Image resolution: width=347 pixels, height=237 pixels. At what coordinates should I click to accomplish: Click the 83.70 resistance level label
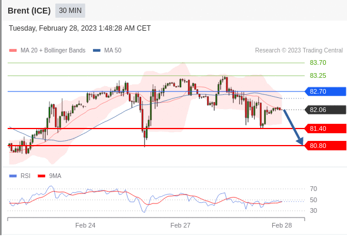[x=318, y=62]
